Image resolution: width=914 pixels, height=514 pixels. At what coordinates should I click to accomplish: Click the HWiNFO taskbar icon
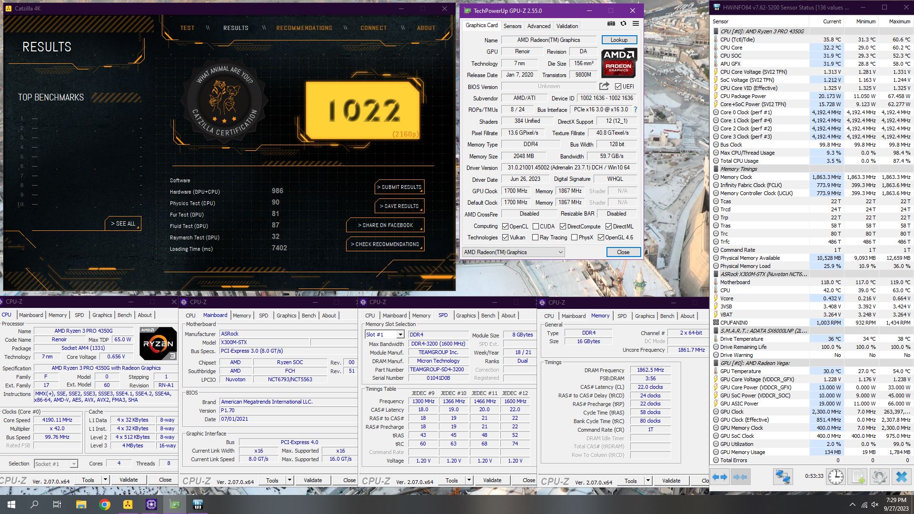click(198, 504)
